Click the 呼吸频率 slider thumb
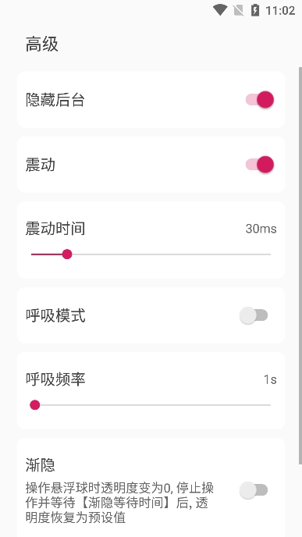Screen dimensions: 302x537 [35, 405]
